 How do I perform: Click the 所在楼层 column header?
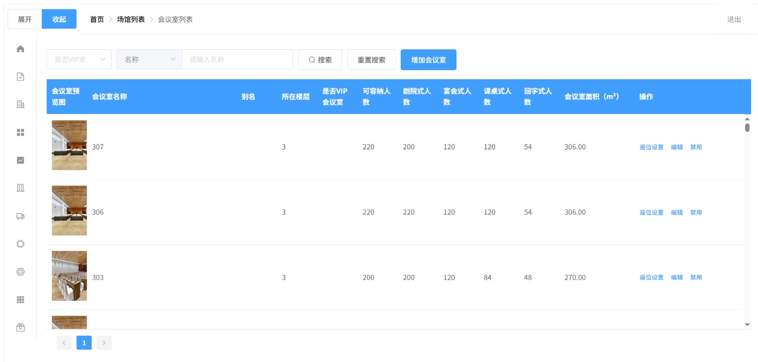(296, 97)
